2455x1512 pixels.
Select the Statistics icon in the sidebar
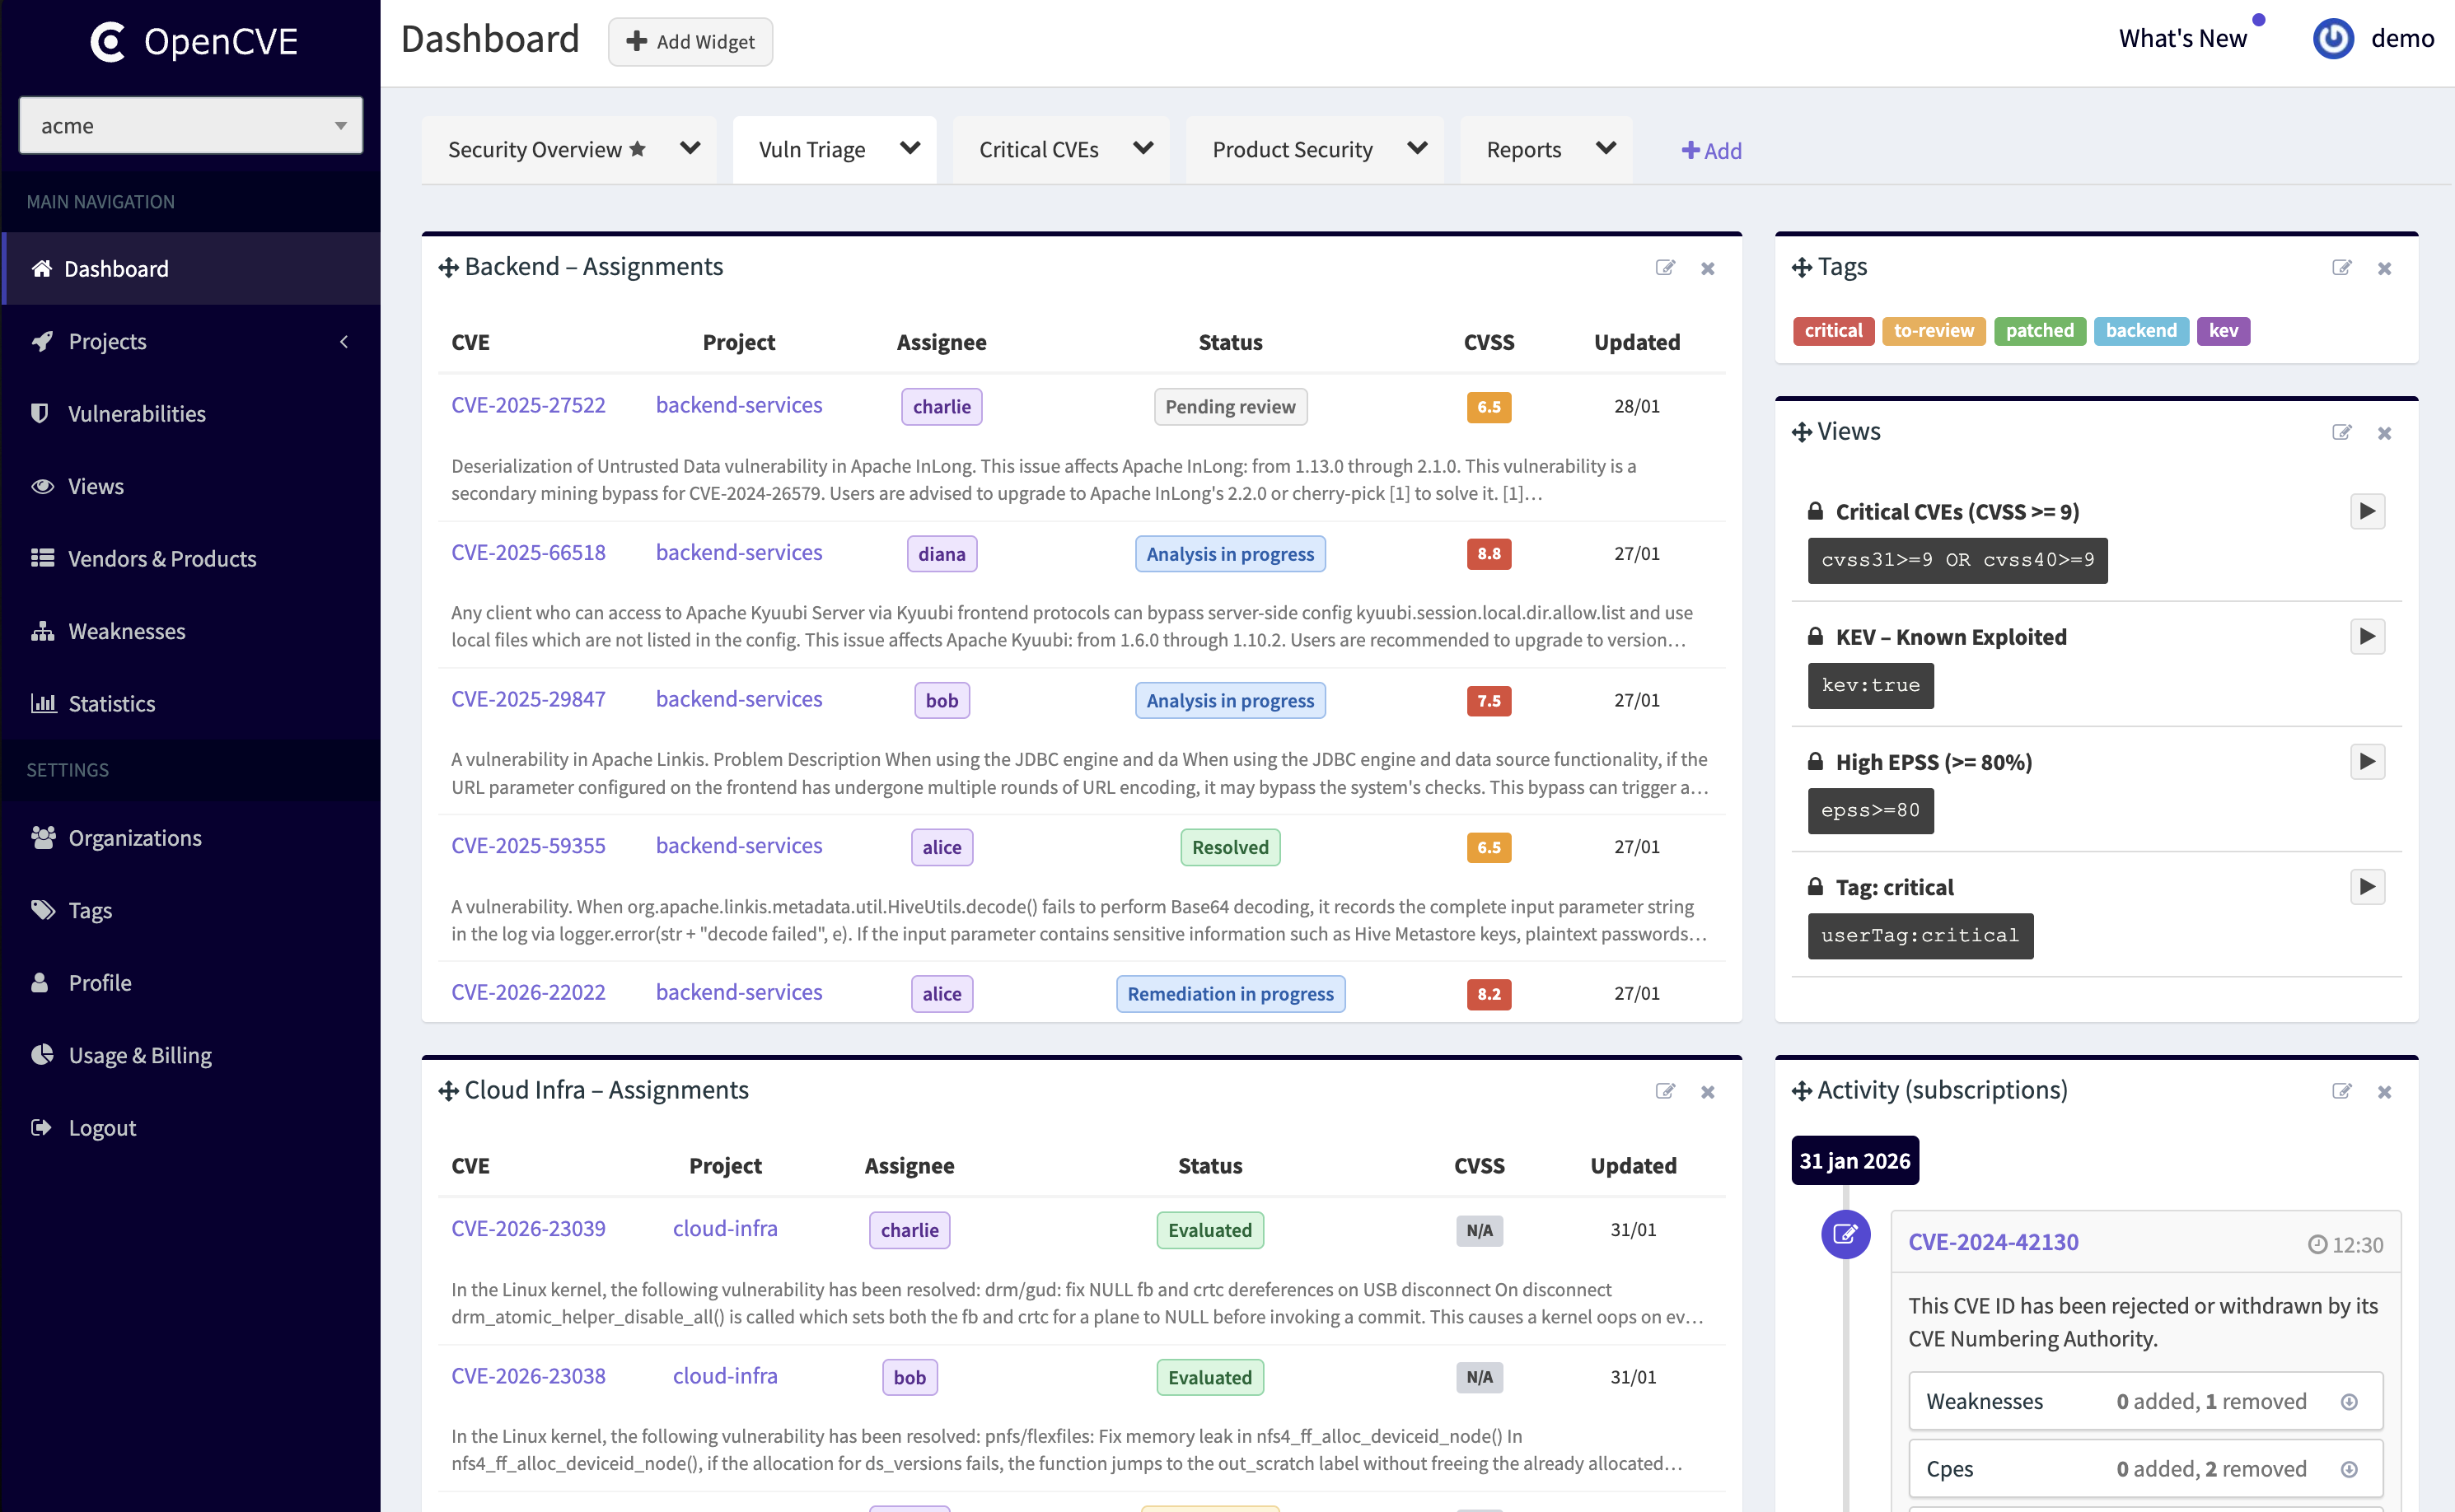[42, 703]
